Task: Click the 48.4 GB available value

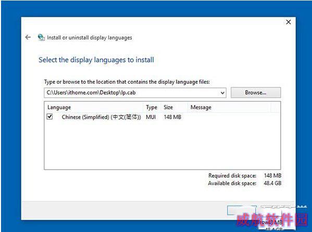Action: pyautogui.click(x=272, y=183)
